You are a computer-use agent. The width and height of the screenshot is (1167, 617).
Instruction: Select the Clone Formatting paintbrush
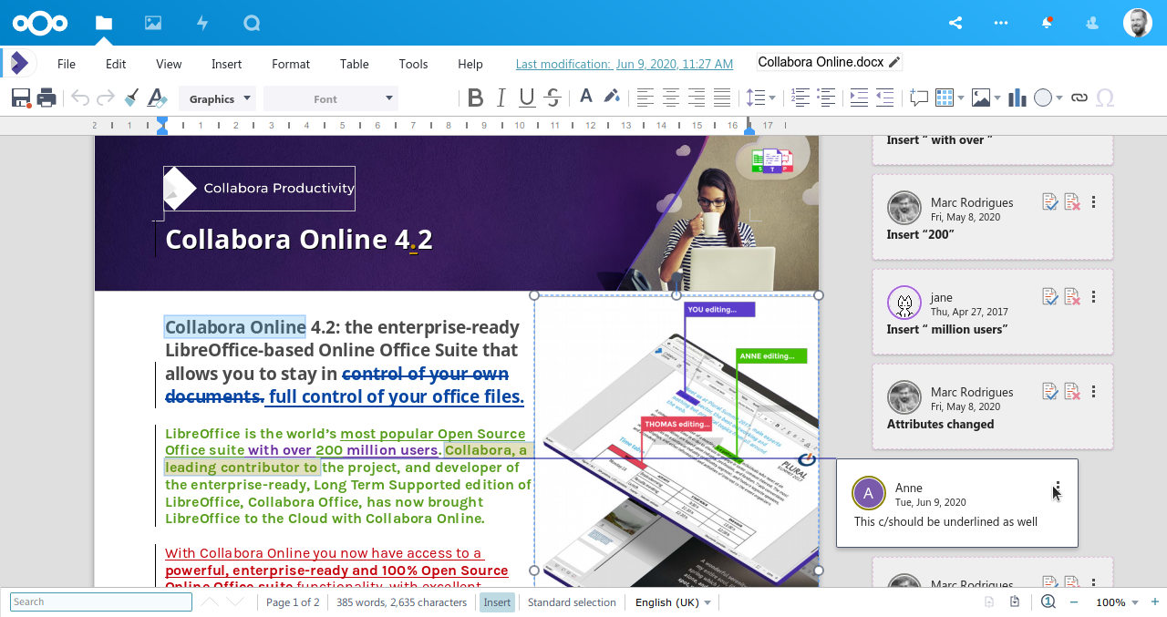pyautogui.click(x=131, y=98)
